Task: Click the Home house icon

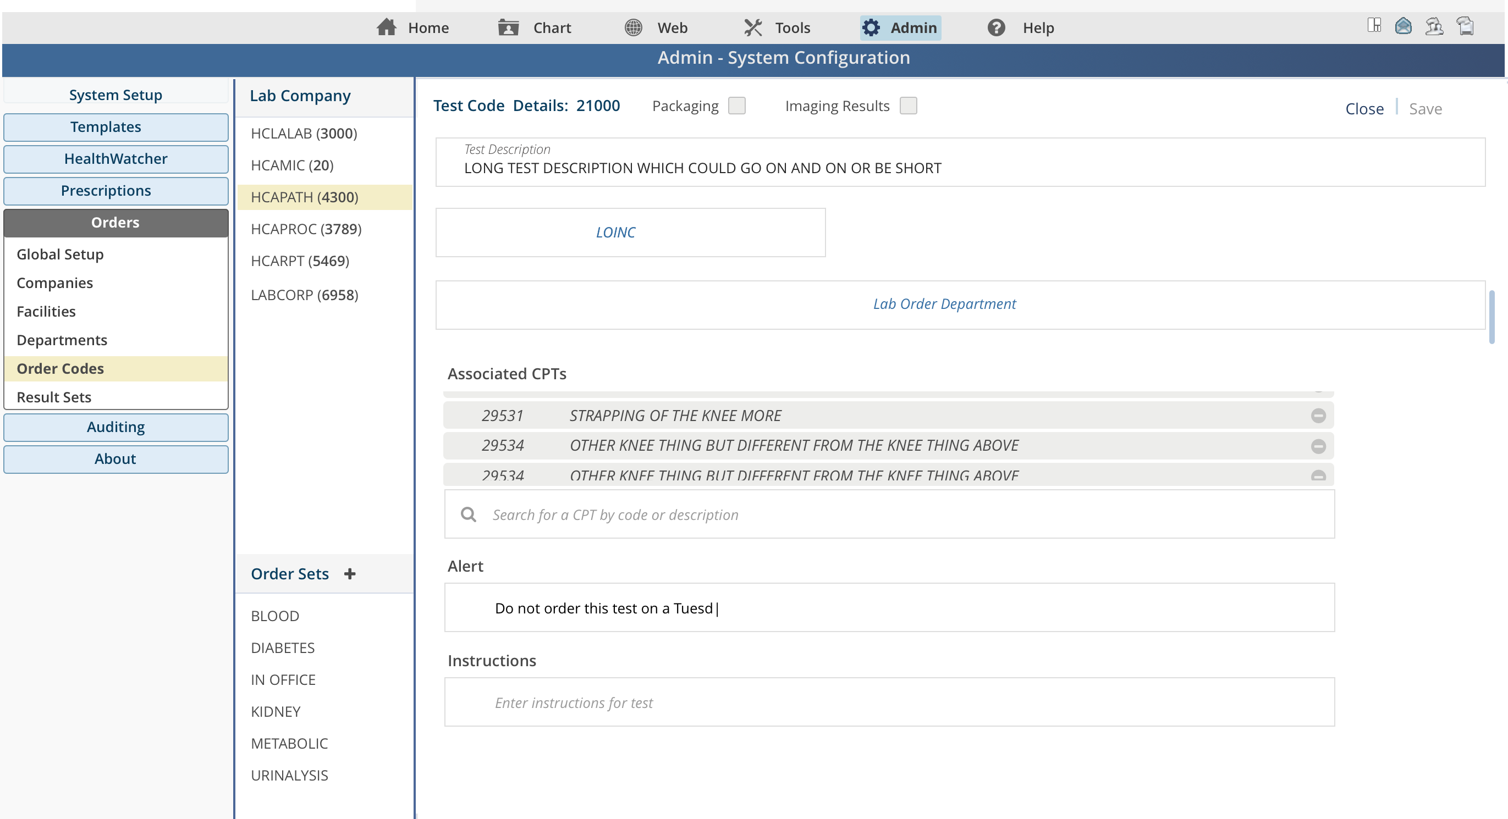Action: coord(387,27)
